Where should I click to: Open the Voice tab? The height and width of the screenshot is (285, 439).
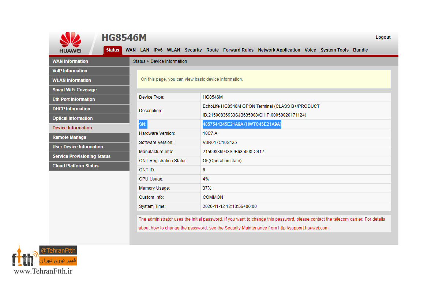[310, 50]
